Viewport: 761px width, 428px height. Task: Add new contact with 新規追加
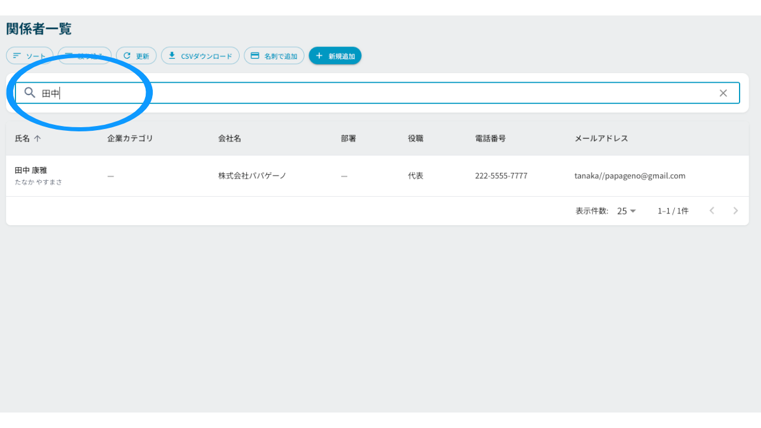coord(335,56)
